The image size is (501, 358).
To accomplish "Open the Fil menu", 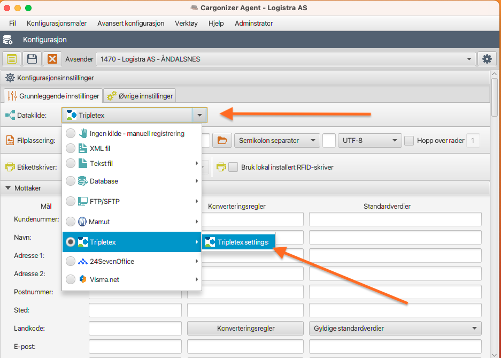I will coord(12,24).
